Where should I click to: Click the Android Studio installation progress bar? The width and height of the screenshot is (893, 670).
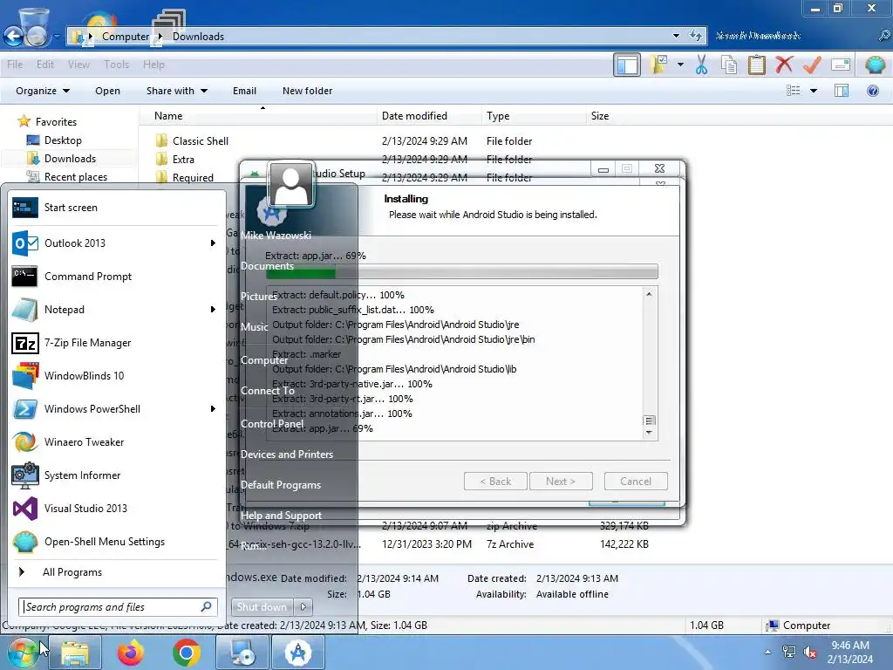coord(462,271)
